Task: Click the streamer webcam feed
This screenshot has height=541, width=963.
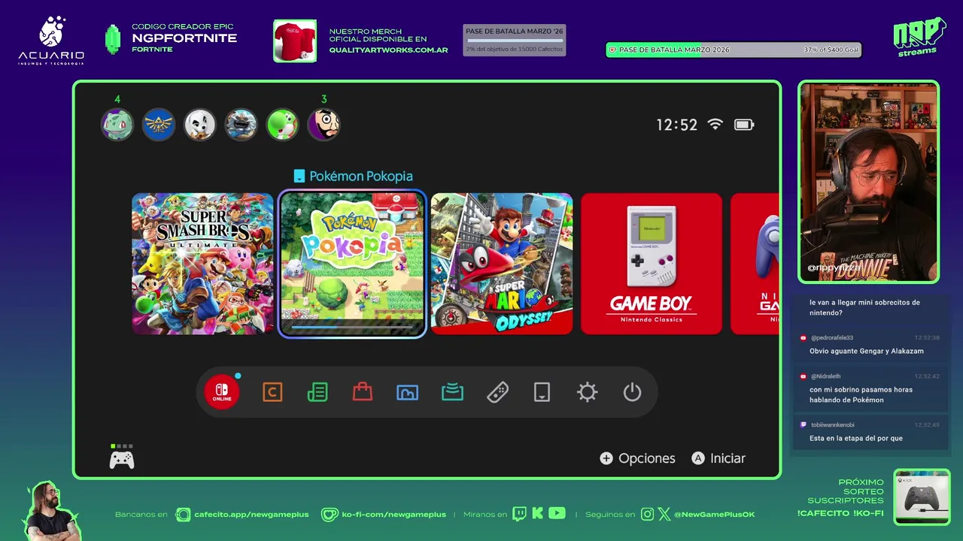Action: [869, 182]
